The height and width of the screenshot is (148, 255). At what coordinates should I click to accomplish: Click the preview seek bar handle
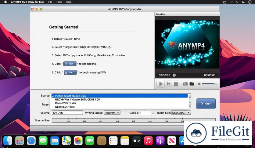pyautogui.click(x=174, y=75)
